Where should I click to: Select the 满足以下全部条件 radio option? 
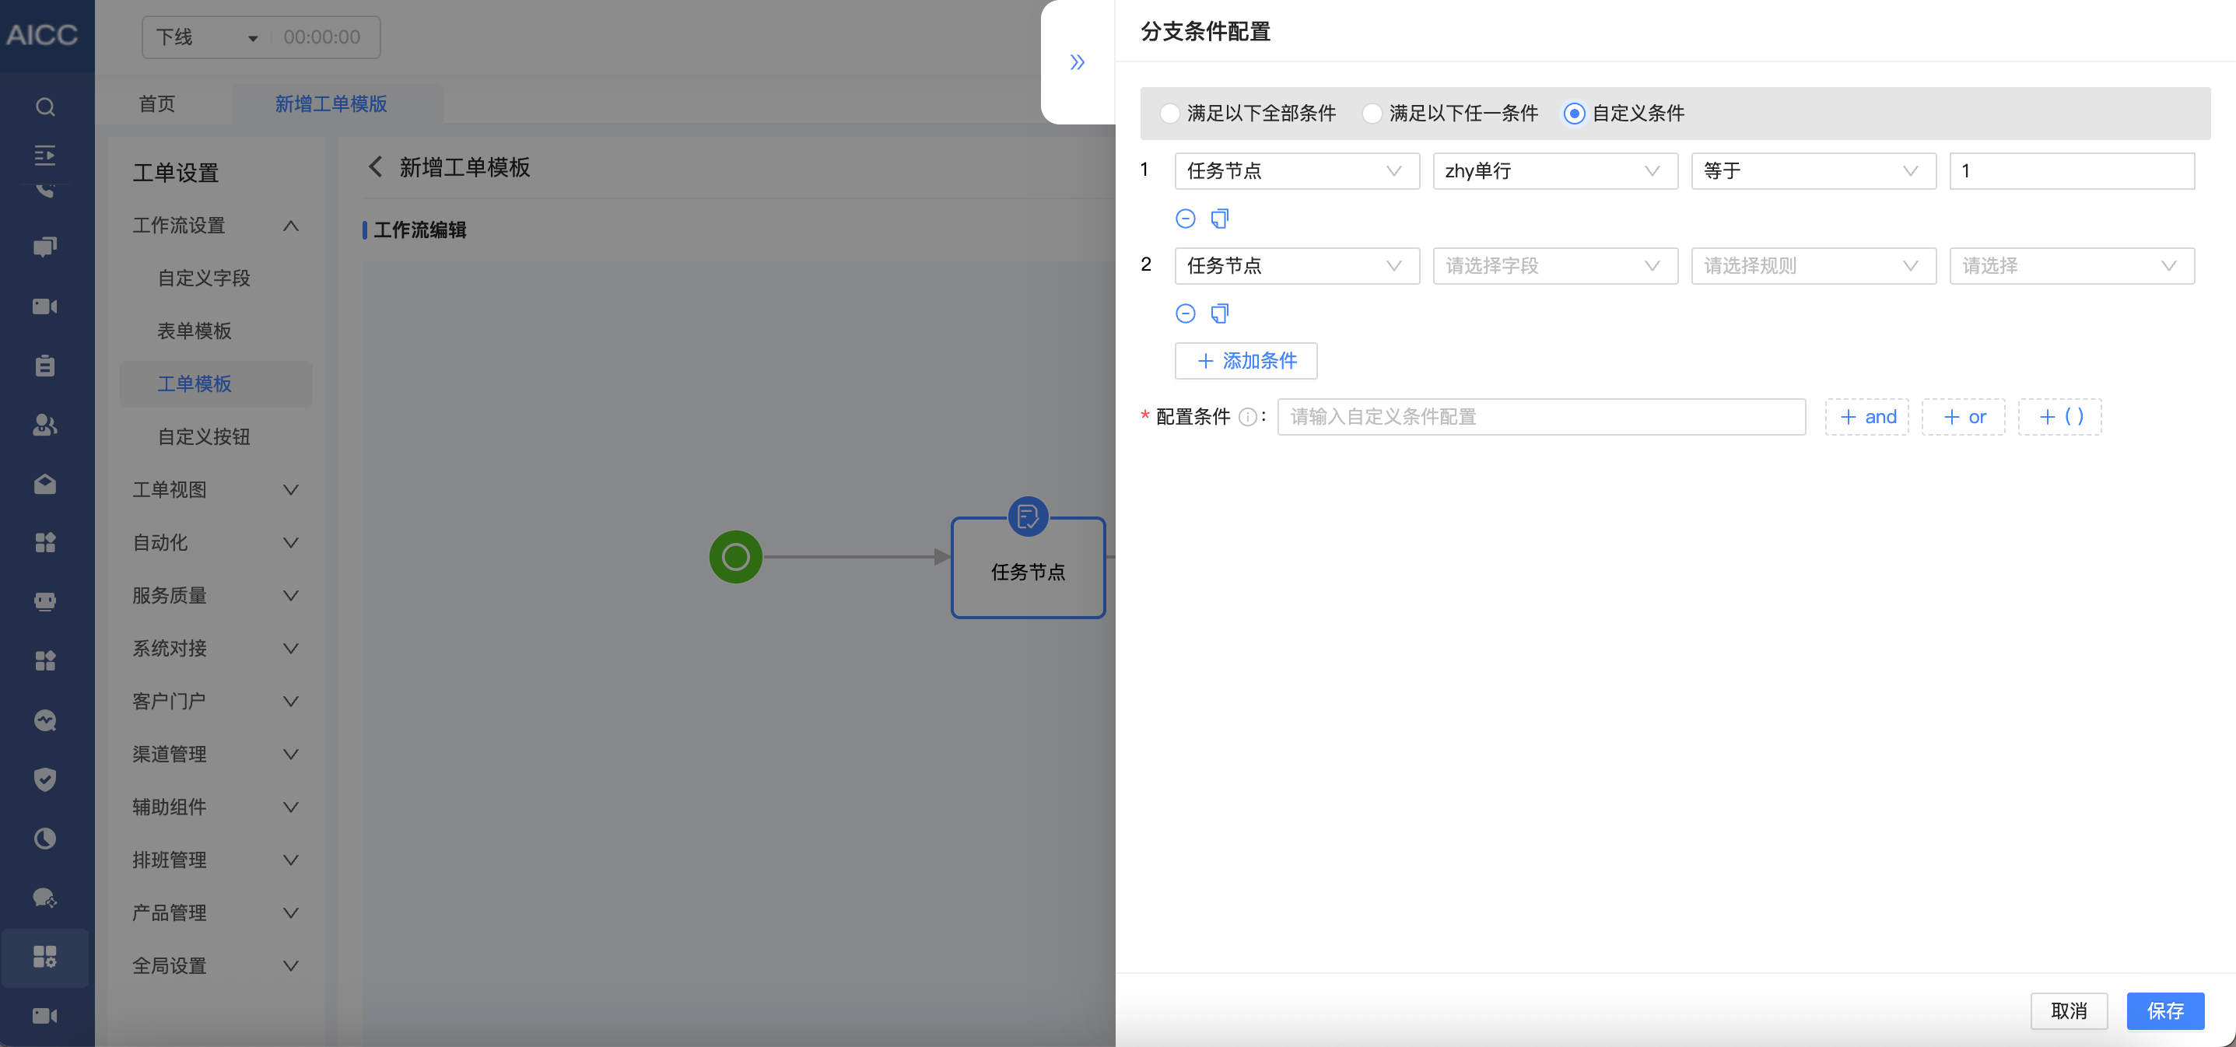[x=1170, y=113]
